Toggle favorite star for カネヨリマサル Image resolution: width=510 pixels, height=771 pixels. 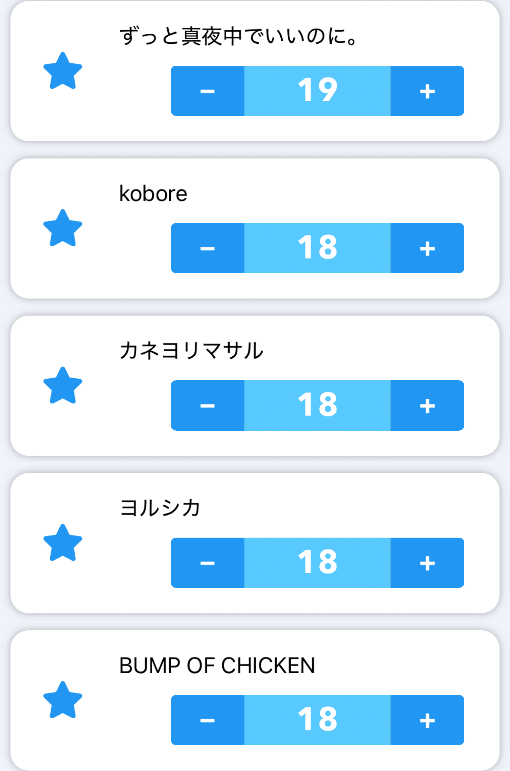tap(63, 386)
